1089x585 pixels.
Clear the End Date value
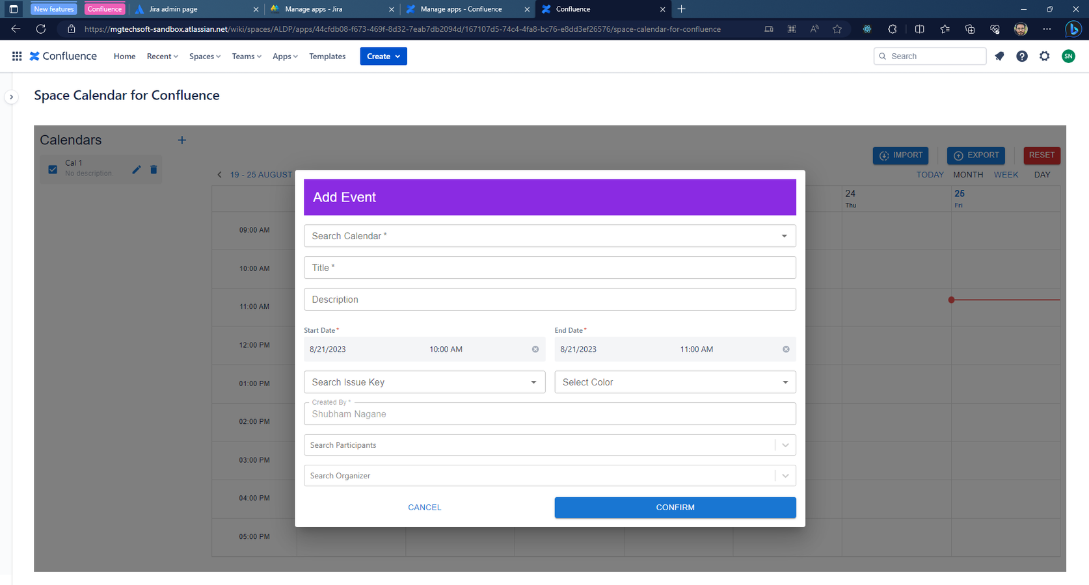[x=786, y=350]
